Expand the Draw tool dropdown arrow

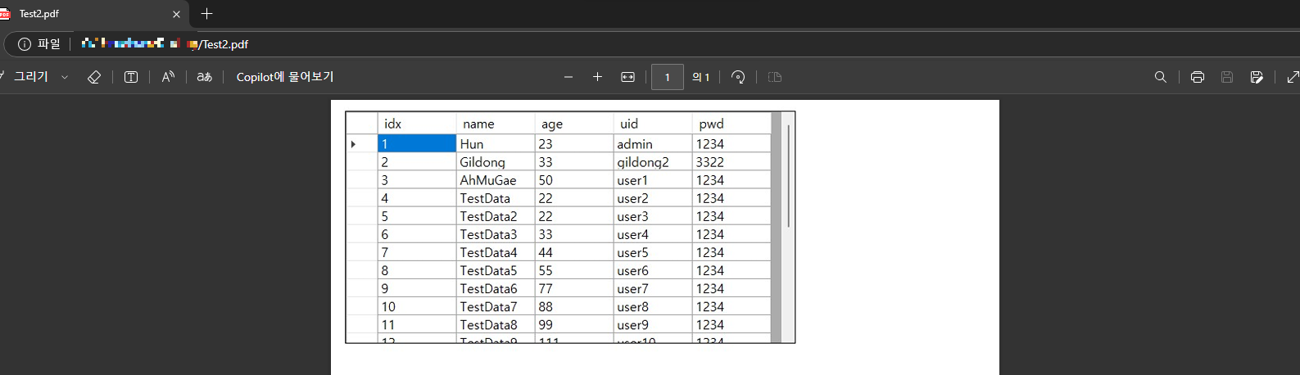coord(65,77)
